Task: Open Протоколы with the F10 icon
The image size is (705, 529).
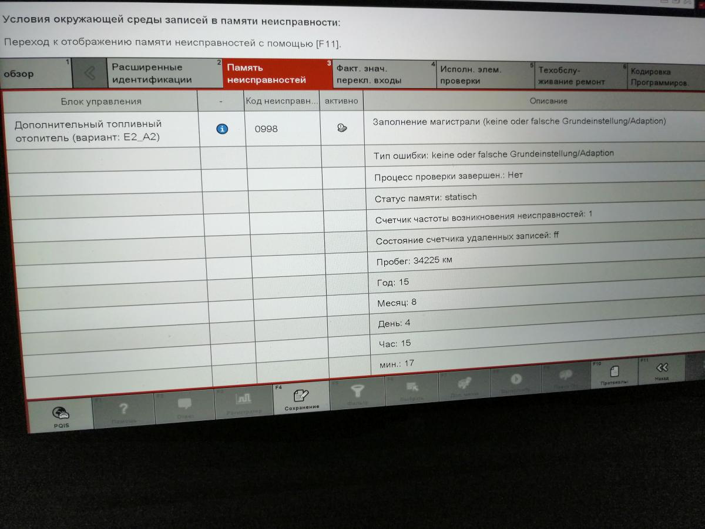Action: [614, 373]
